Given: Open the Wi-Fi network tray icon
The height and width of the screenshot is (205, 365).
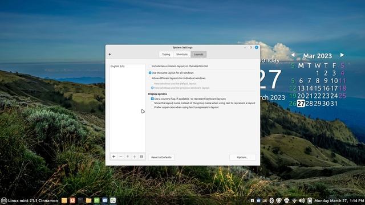Looking at the screenshot, I should point(294,200).
